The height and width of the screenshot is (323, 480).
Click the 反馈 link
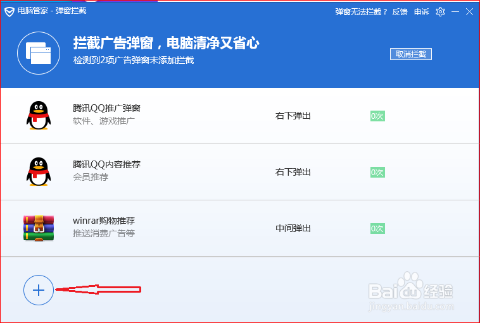400,12
